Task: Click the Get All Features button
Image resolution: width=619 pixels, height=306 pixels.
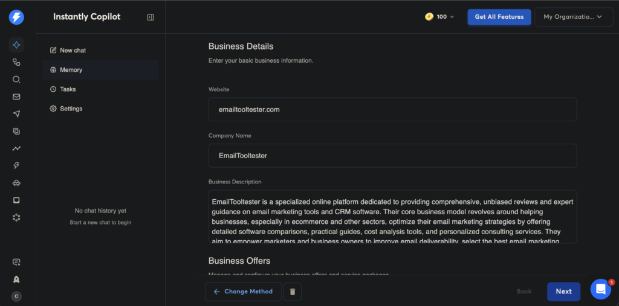Action: 499,17
